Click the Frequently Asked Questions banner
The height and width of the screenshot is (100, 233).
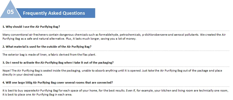coord(55,13)
